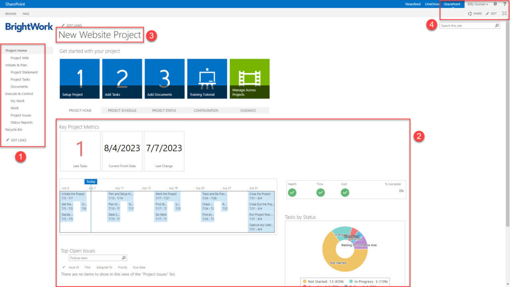The image size is (510, 287).
Task: Click the Add Documents tile
Action: tap(165, 78)
